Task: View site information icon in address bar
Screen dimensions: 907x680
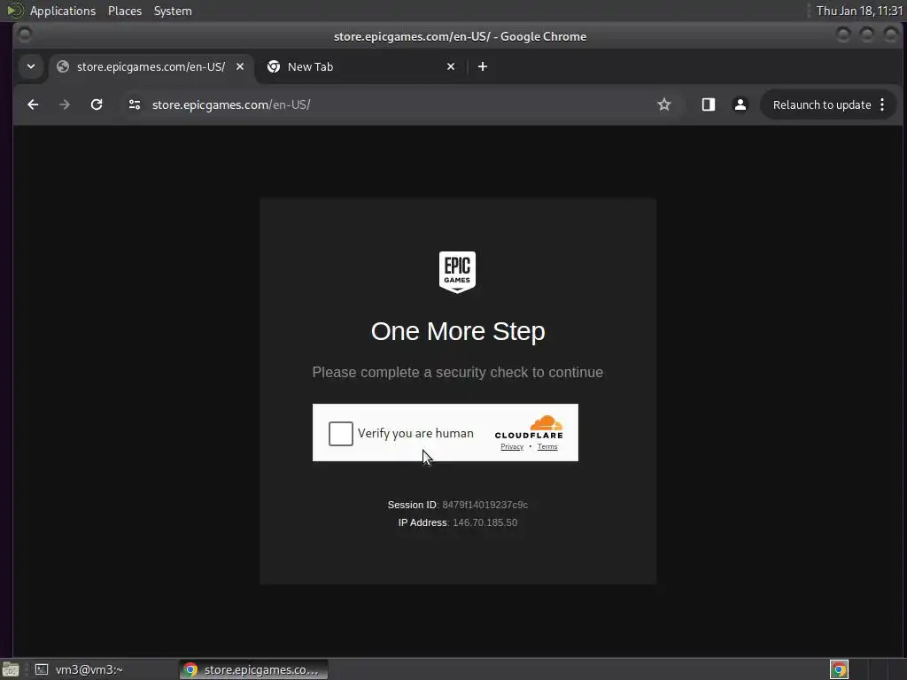Action: pos(135,104)
